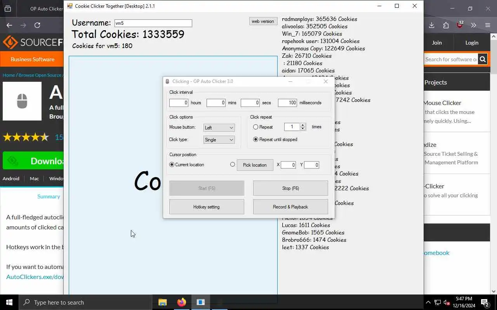The height and width of the screenshot is (310, 497).
Task: Click the green Download button
Action: 33,161
